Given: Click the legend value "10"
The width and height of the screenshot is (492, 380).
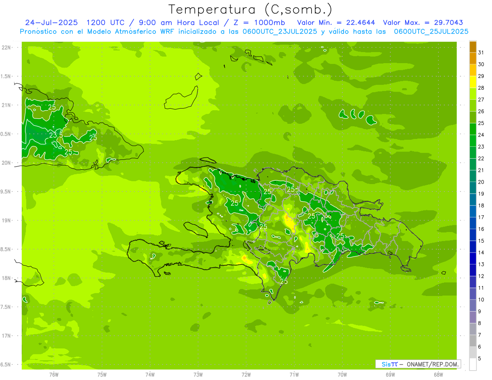Looking at the screenshot, I should click(481, 300).
